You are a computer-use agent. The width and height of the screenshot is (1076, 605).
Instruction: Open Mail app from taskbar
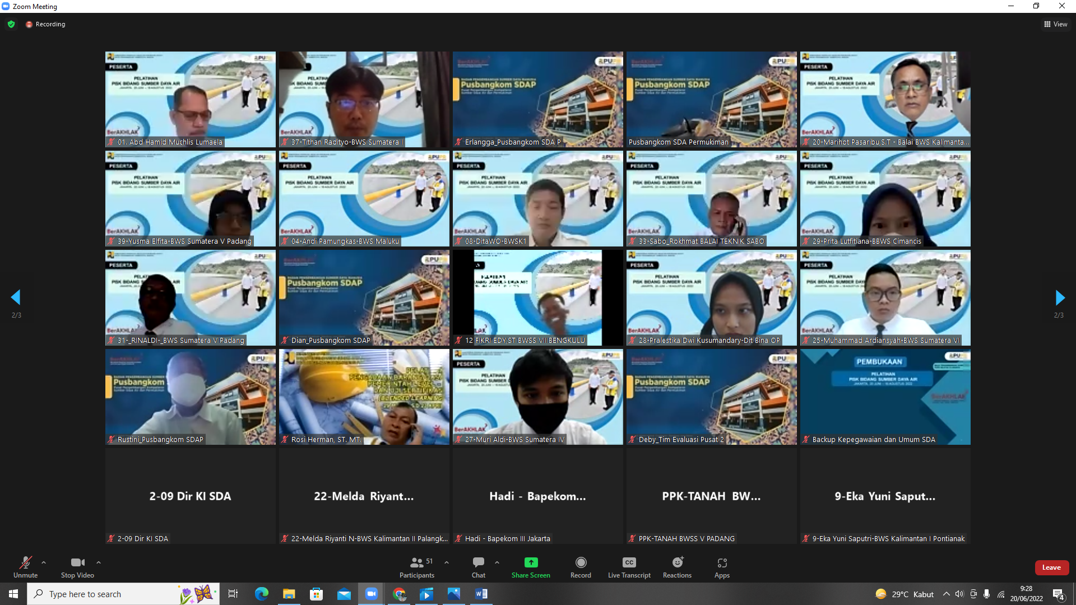(x=344, y=594)
